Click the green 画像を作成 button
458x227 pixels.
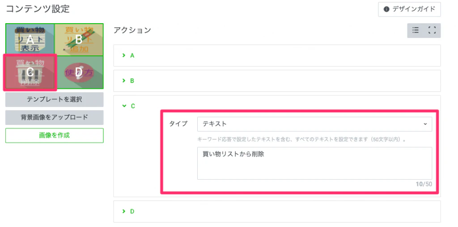54,135
